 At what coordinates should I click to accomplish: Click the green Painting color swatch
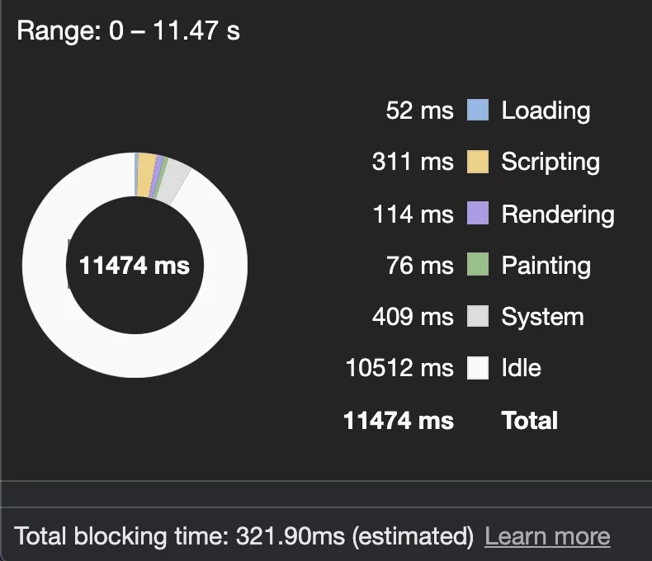tap(478, 265)
